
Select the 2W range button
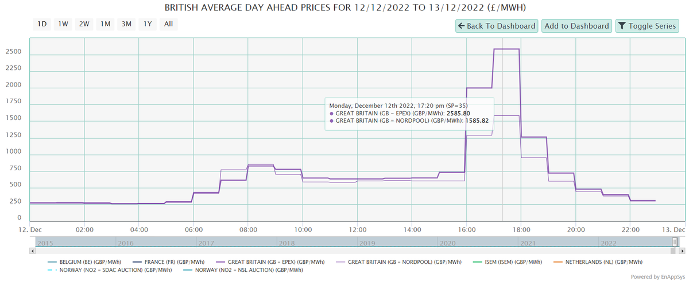point(84,24)
